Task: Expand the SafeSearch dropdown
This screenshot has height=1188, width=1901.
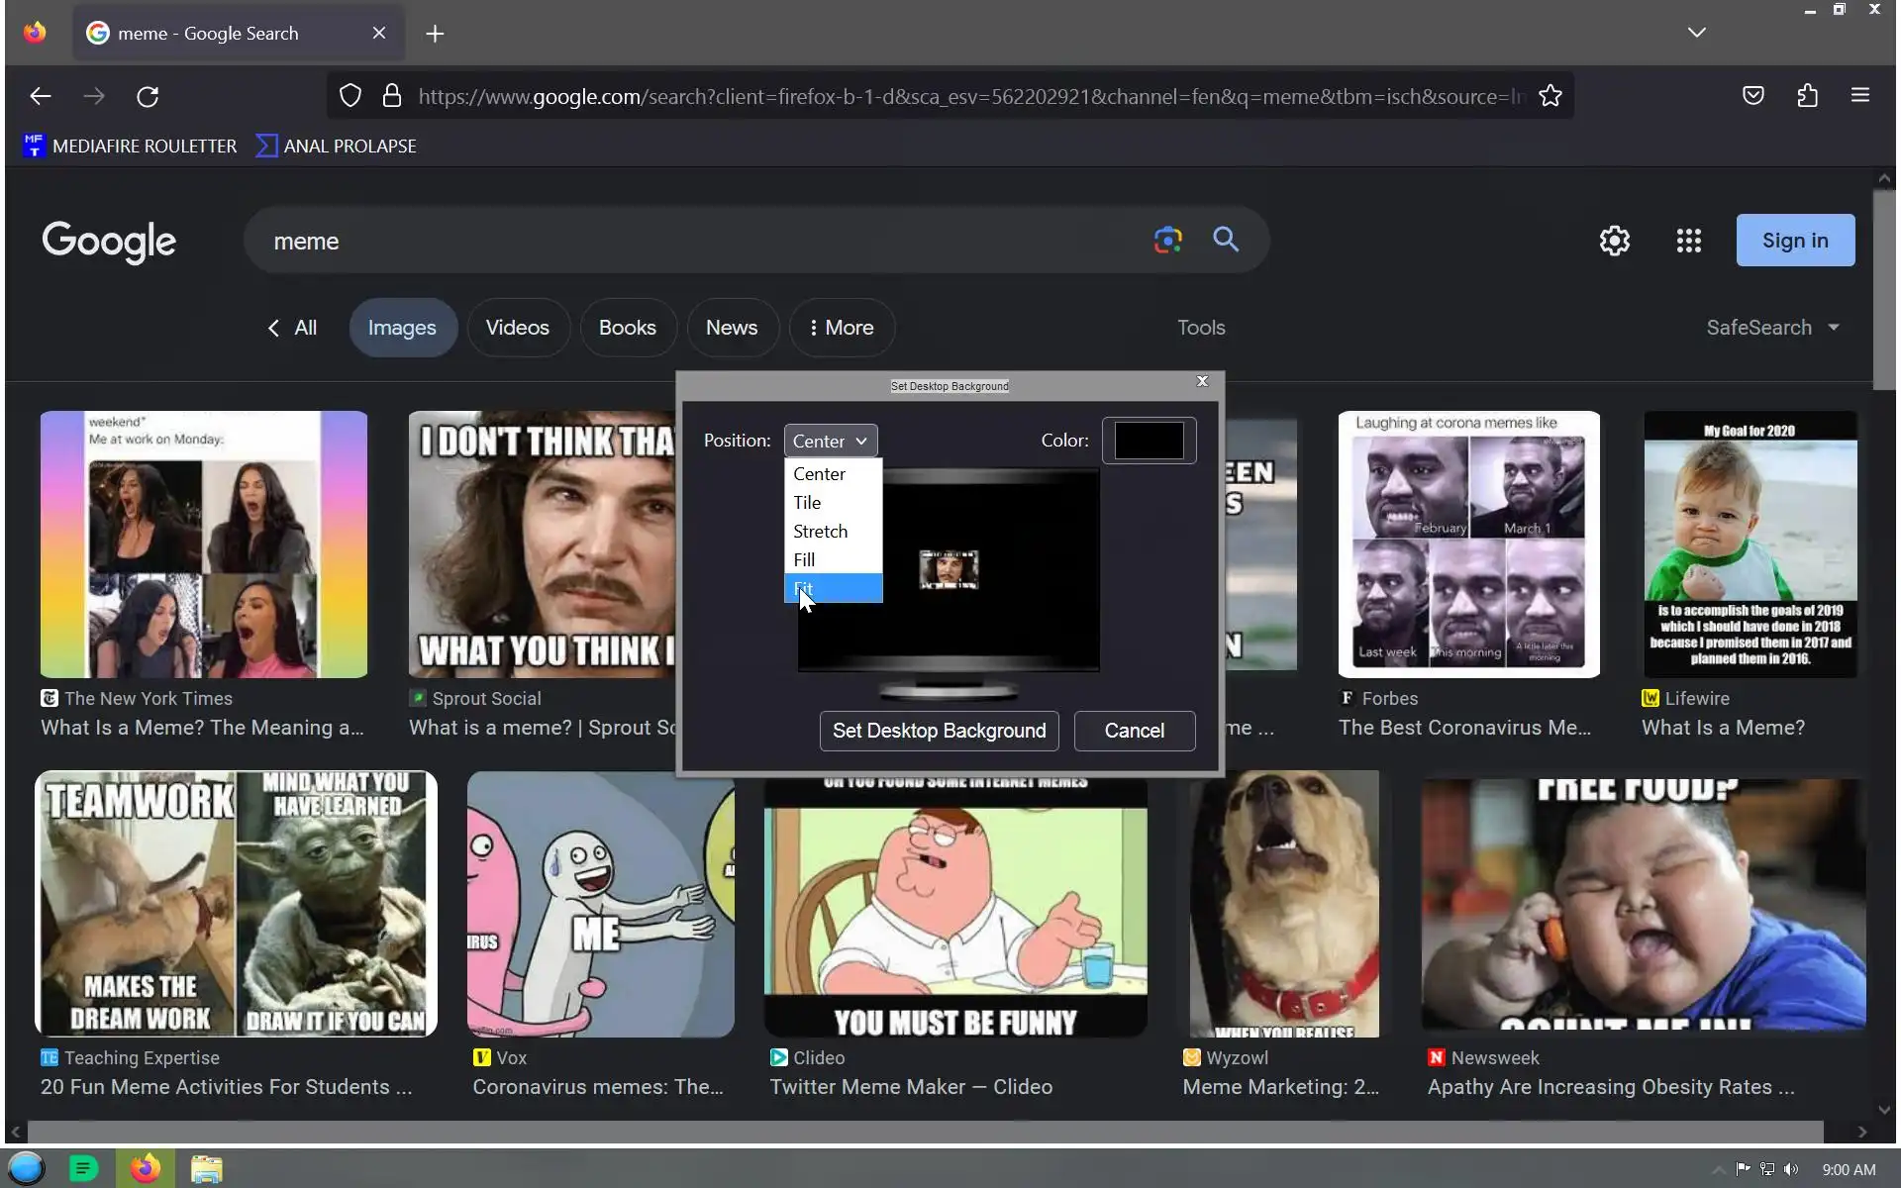Action: [x=1772, y=328]
